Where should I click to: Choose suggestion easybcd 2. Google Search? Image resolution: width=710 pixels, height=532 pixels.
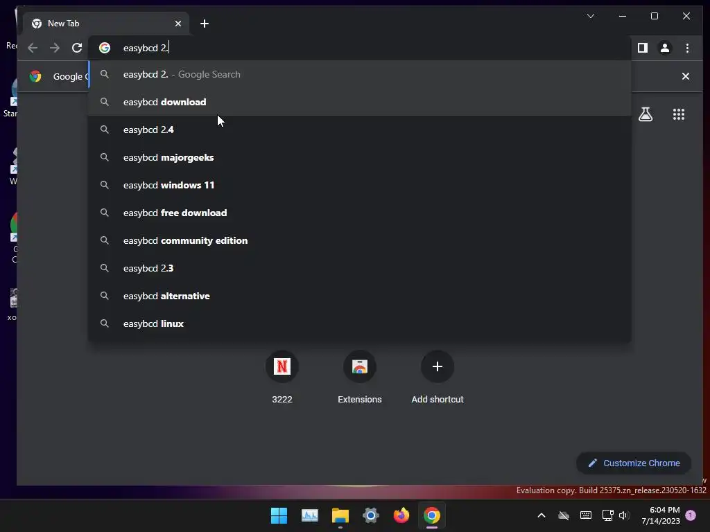[x=360, y=74]
